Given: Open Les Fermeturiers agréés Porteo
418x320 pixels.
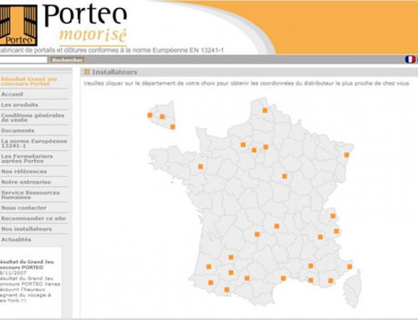Looking at the screenshot, I should click(27, 158).
